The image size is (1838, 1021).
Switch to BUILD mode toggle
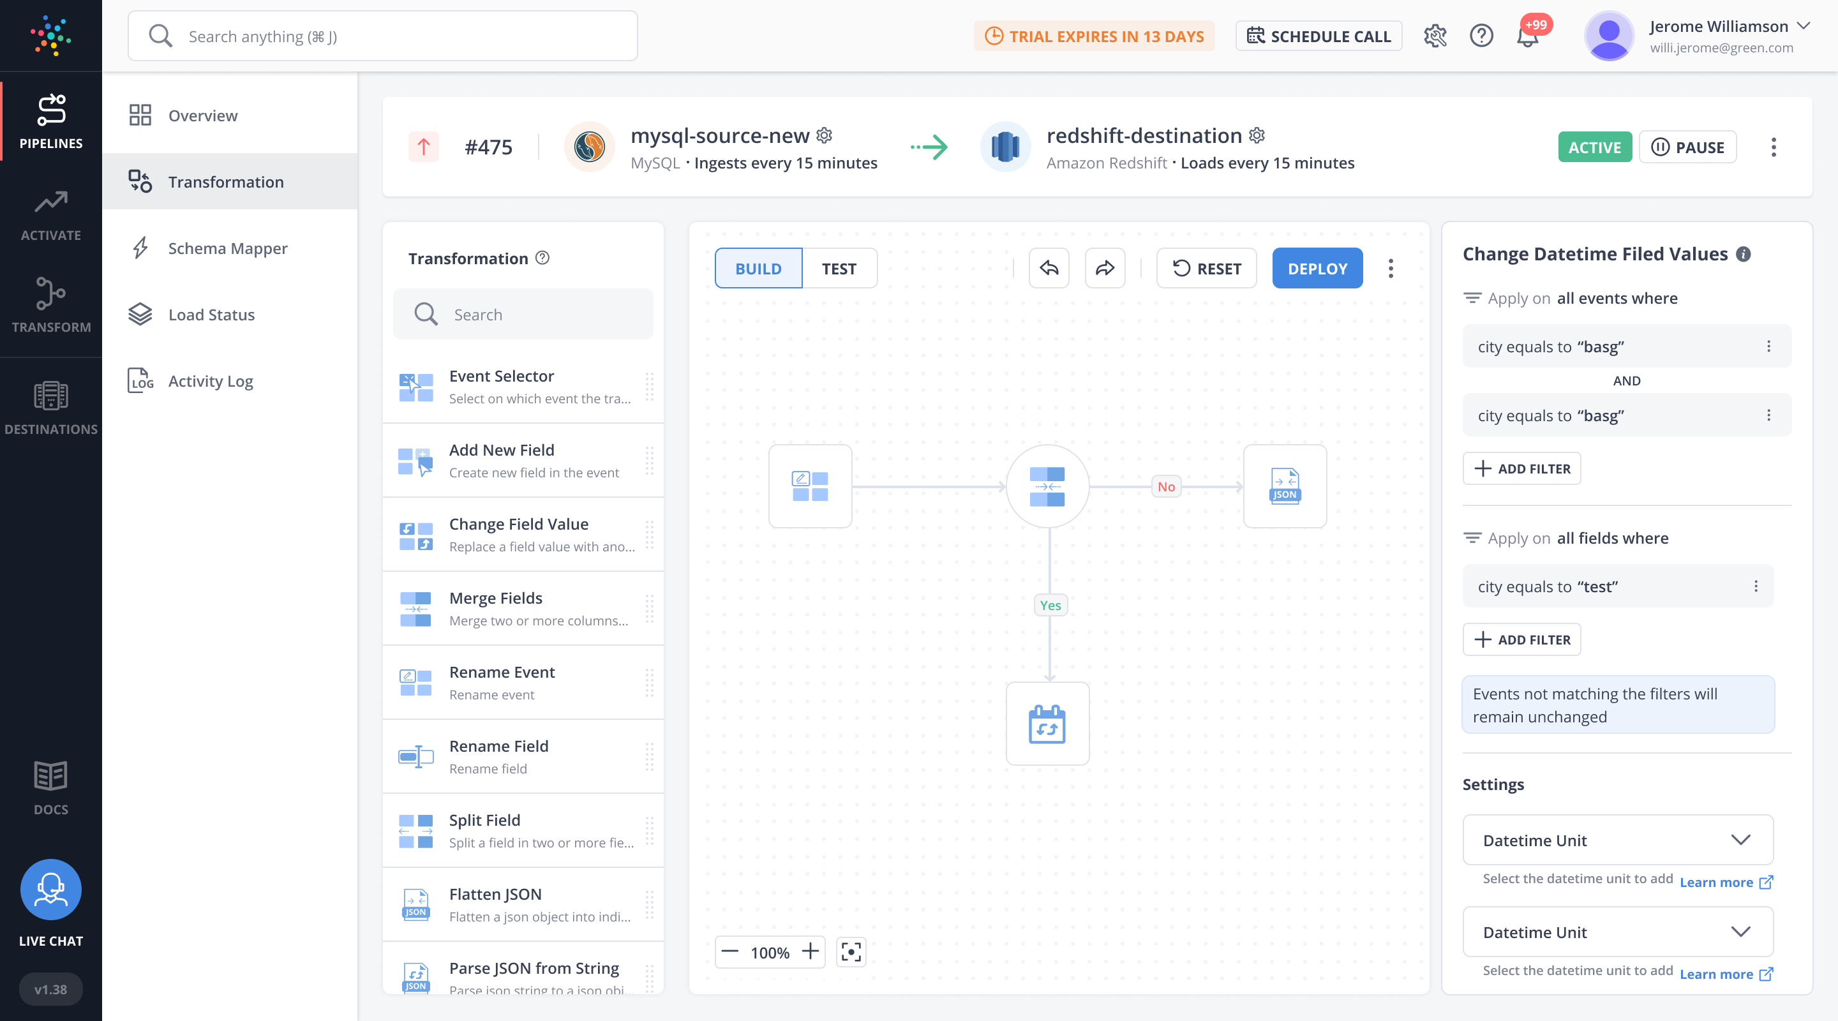[758, 268]
